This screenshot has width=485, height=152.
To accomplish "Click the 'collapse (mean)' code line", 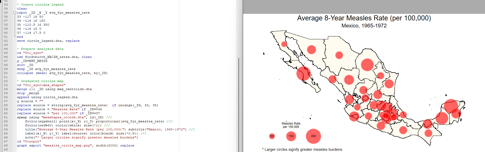I will point(62,73).
